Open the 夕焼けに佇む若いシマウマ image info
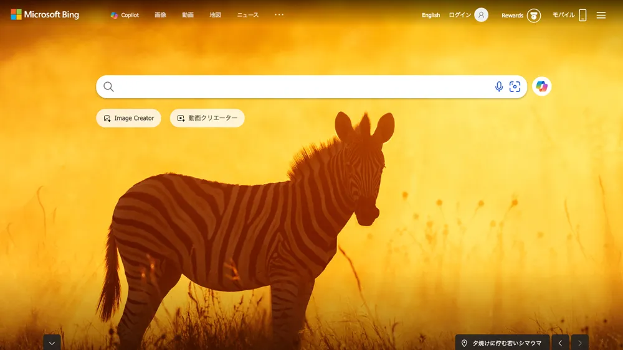The image size is (623, 350). coord(503,343)
